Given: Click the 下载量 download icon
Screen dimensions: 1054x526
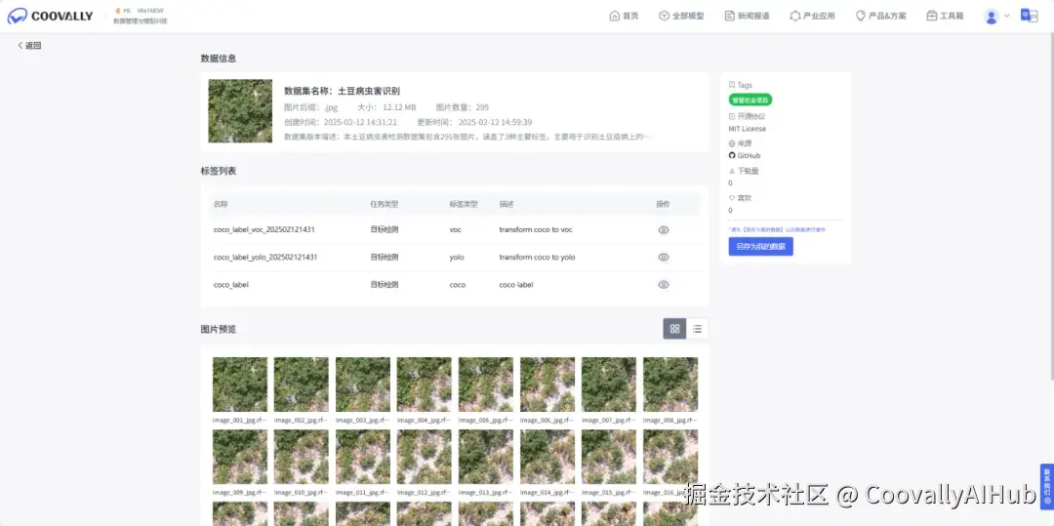Looking at the screenshot, I should pyautogui.click(x=732, y=171).
